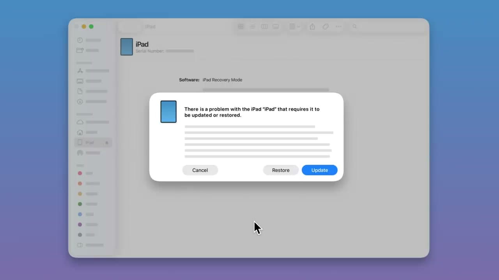
Task: Open the Recents clock item in sidebar
Action: (x=80, y=40)
